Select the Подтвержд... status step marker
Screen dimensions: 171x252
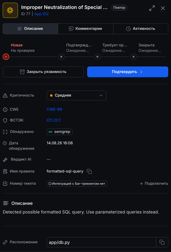[61, 57]
